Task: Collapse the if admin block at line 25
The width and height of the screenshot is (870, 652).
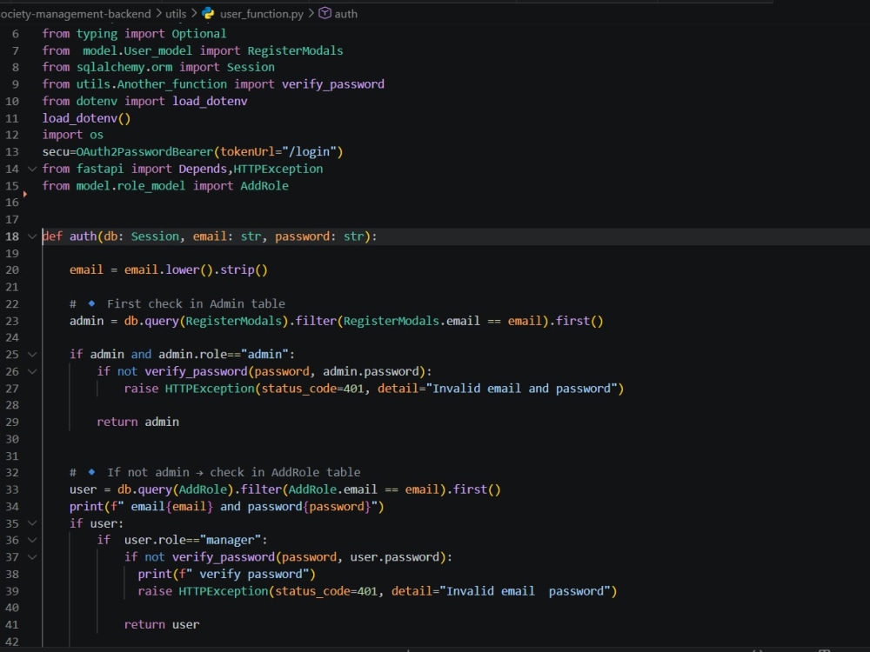Action: coord(32,355)
